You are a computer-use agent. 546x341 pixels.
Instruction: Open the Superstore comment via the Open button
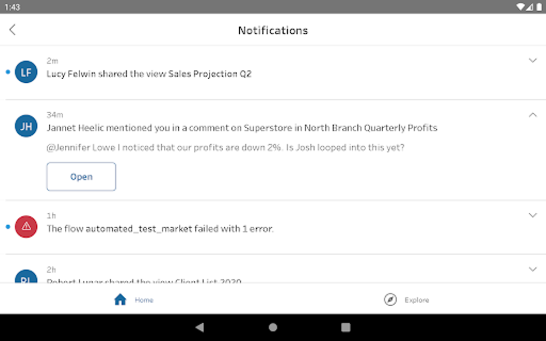[81, 176]
